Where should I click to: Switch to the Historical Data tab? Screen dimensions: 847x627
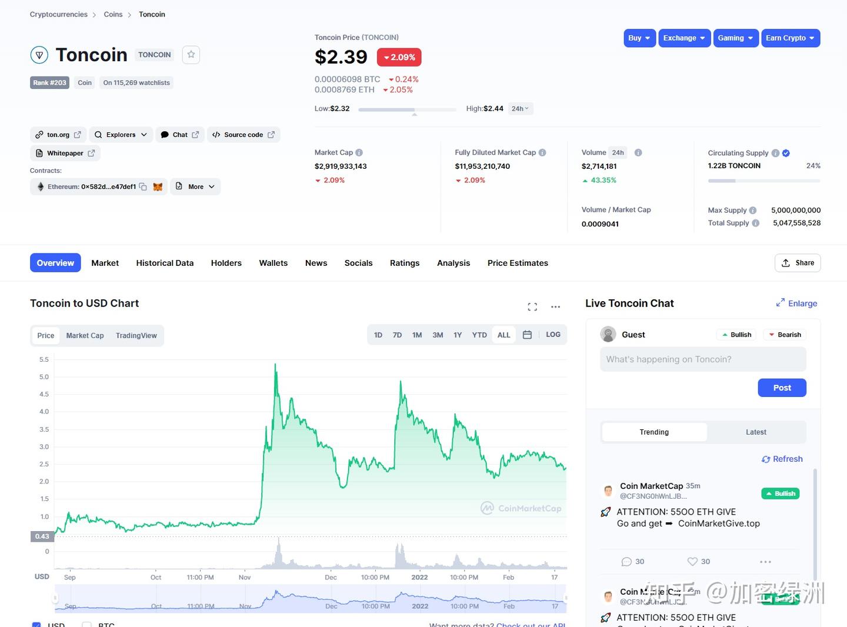point(165,263)
